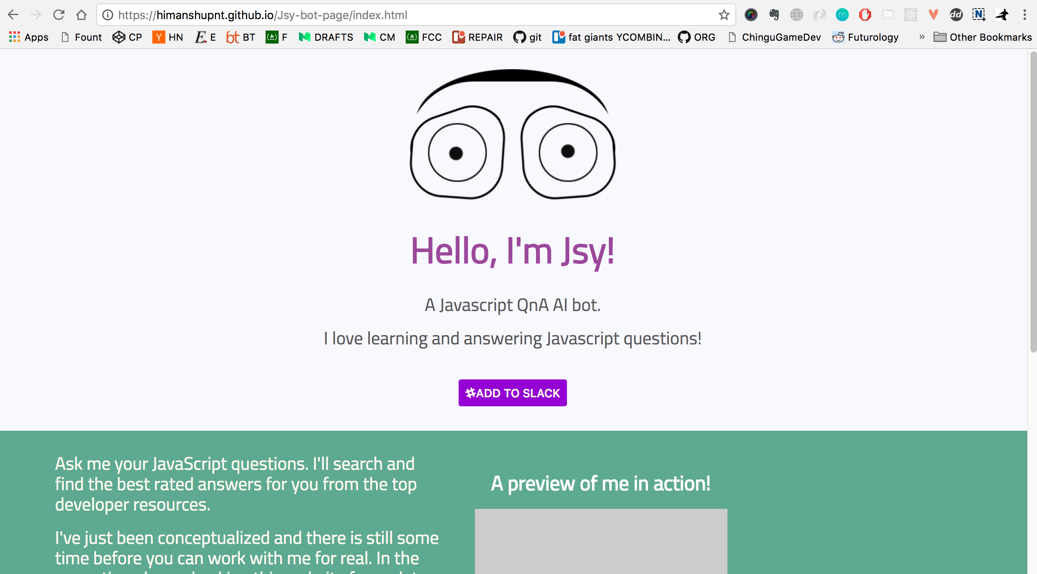Open the fat giants YCOMBIN bookmark

[x=611, y=37]
